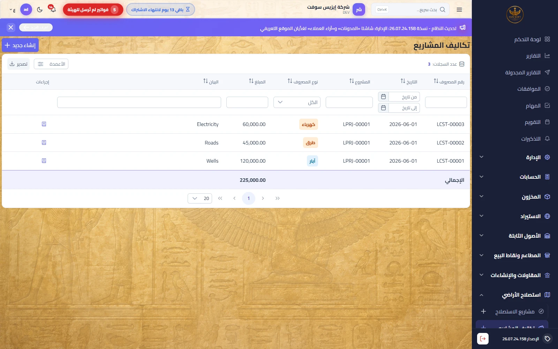Collapse the 'استصلاح الأراضي' land reclamation section

(x=515, y=295)
